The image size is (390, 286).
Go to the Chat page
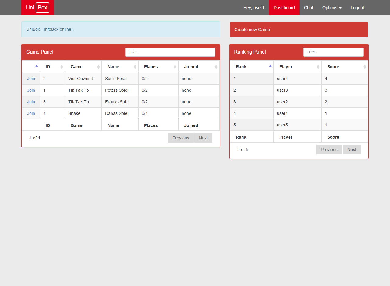(309, 8)
